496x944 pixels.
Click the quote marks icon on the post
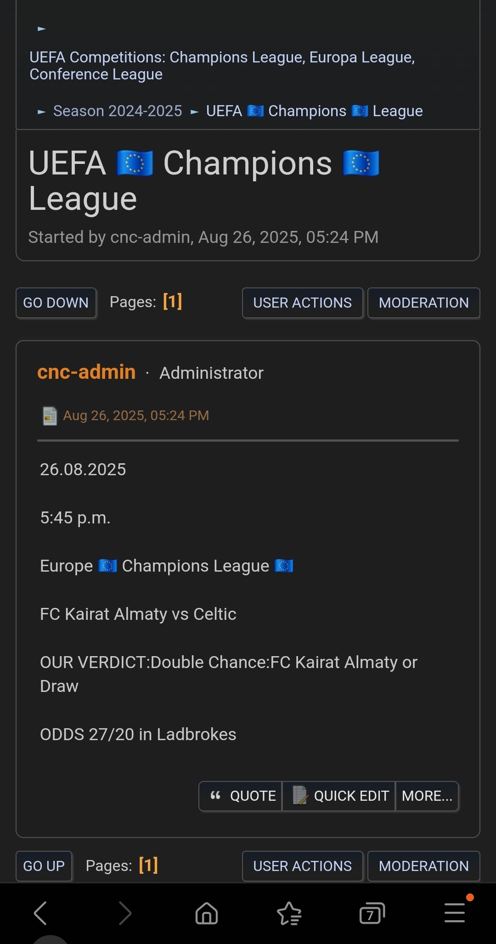(215, 796)
